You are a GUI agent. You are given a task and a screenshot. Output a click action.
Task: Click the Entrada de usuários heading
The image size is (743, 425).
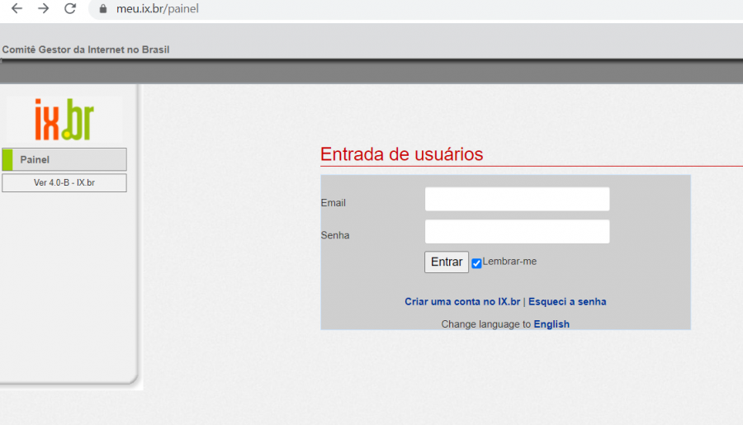(x=401, y=154)
